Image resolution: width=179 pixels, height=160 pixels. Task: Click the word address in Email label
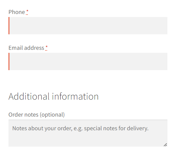(x=34, y=48)
